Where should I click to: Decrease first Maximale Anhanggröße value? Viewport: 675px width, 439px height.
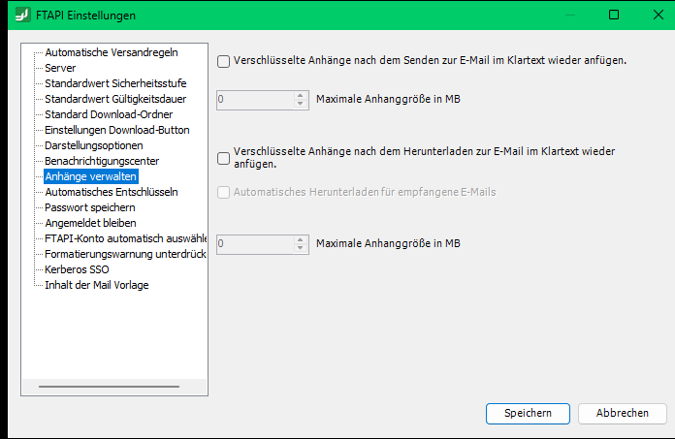pyautogui.click(x=301, y=104)
